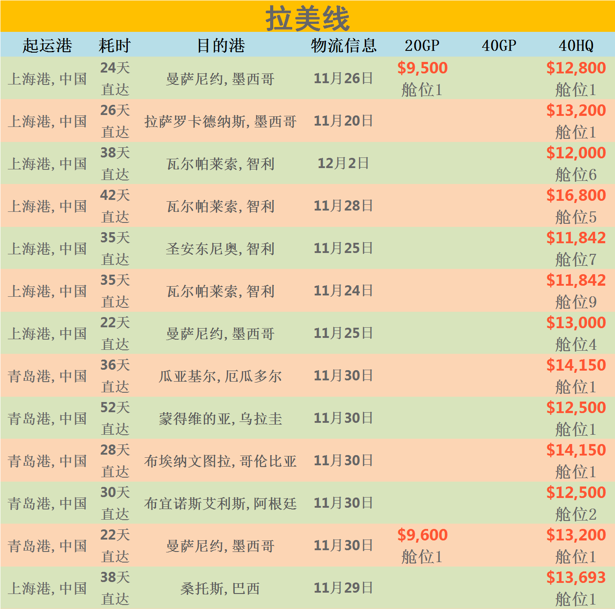
Task: Select the 目的港 column header
Action: tap(220, 45)
